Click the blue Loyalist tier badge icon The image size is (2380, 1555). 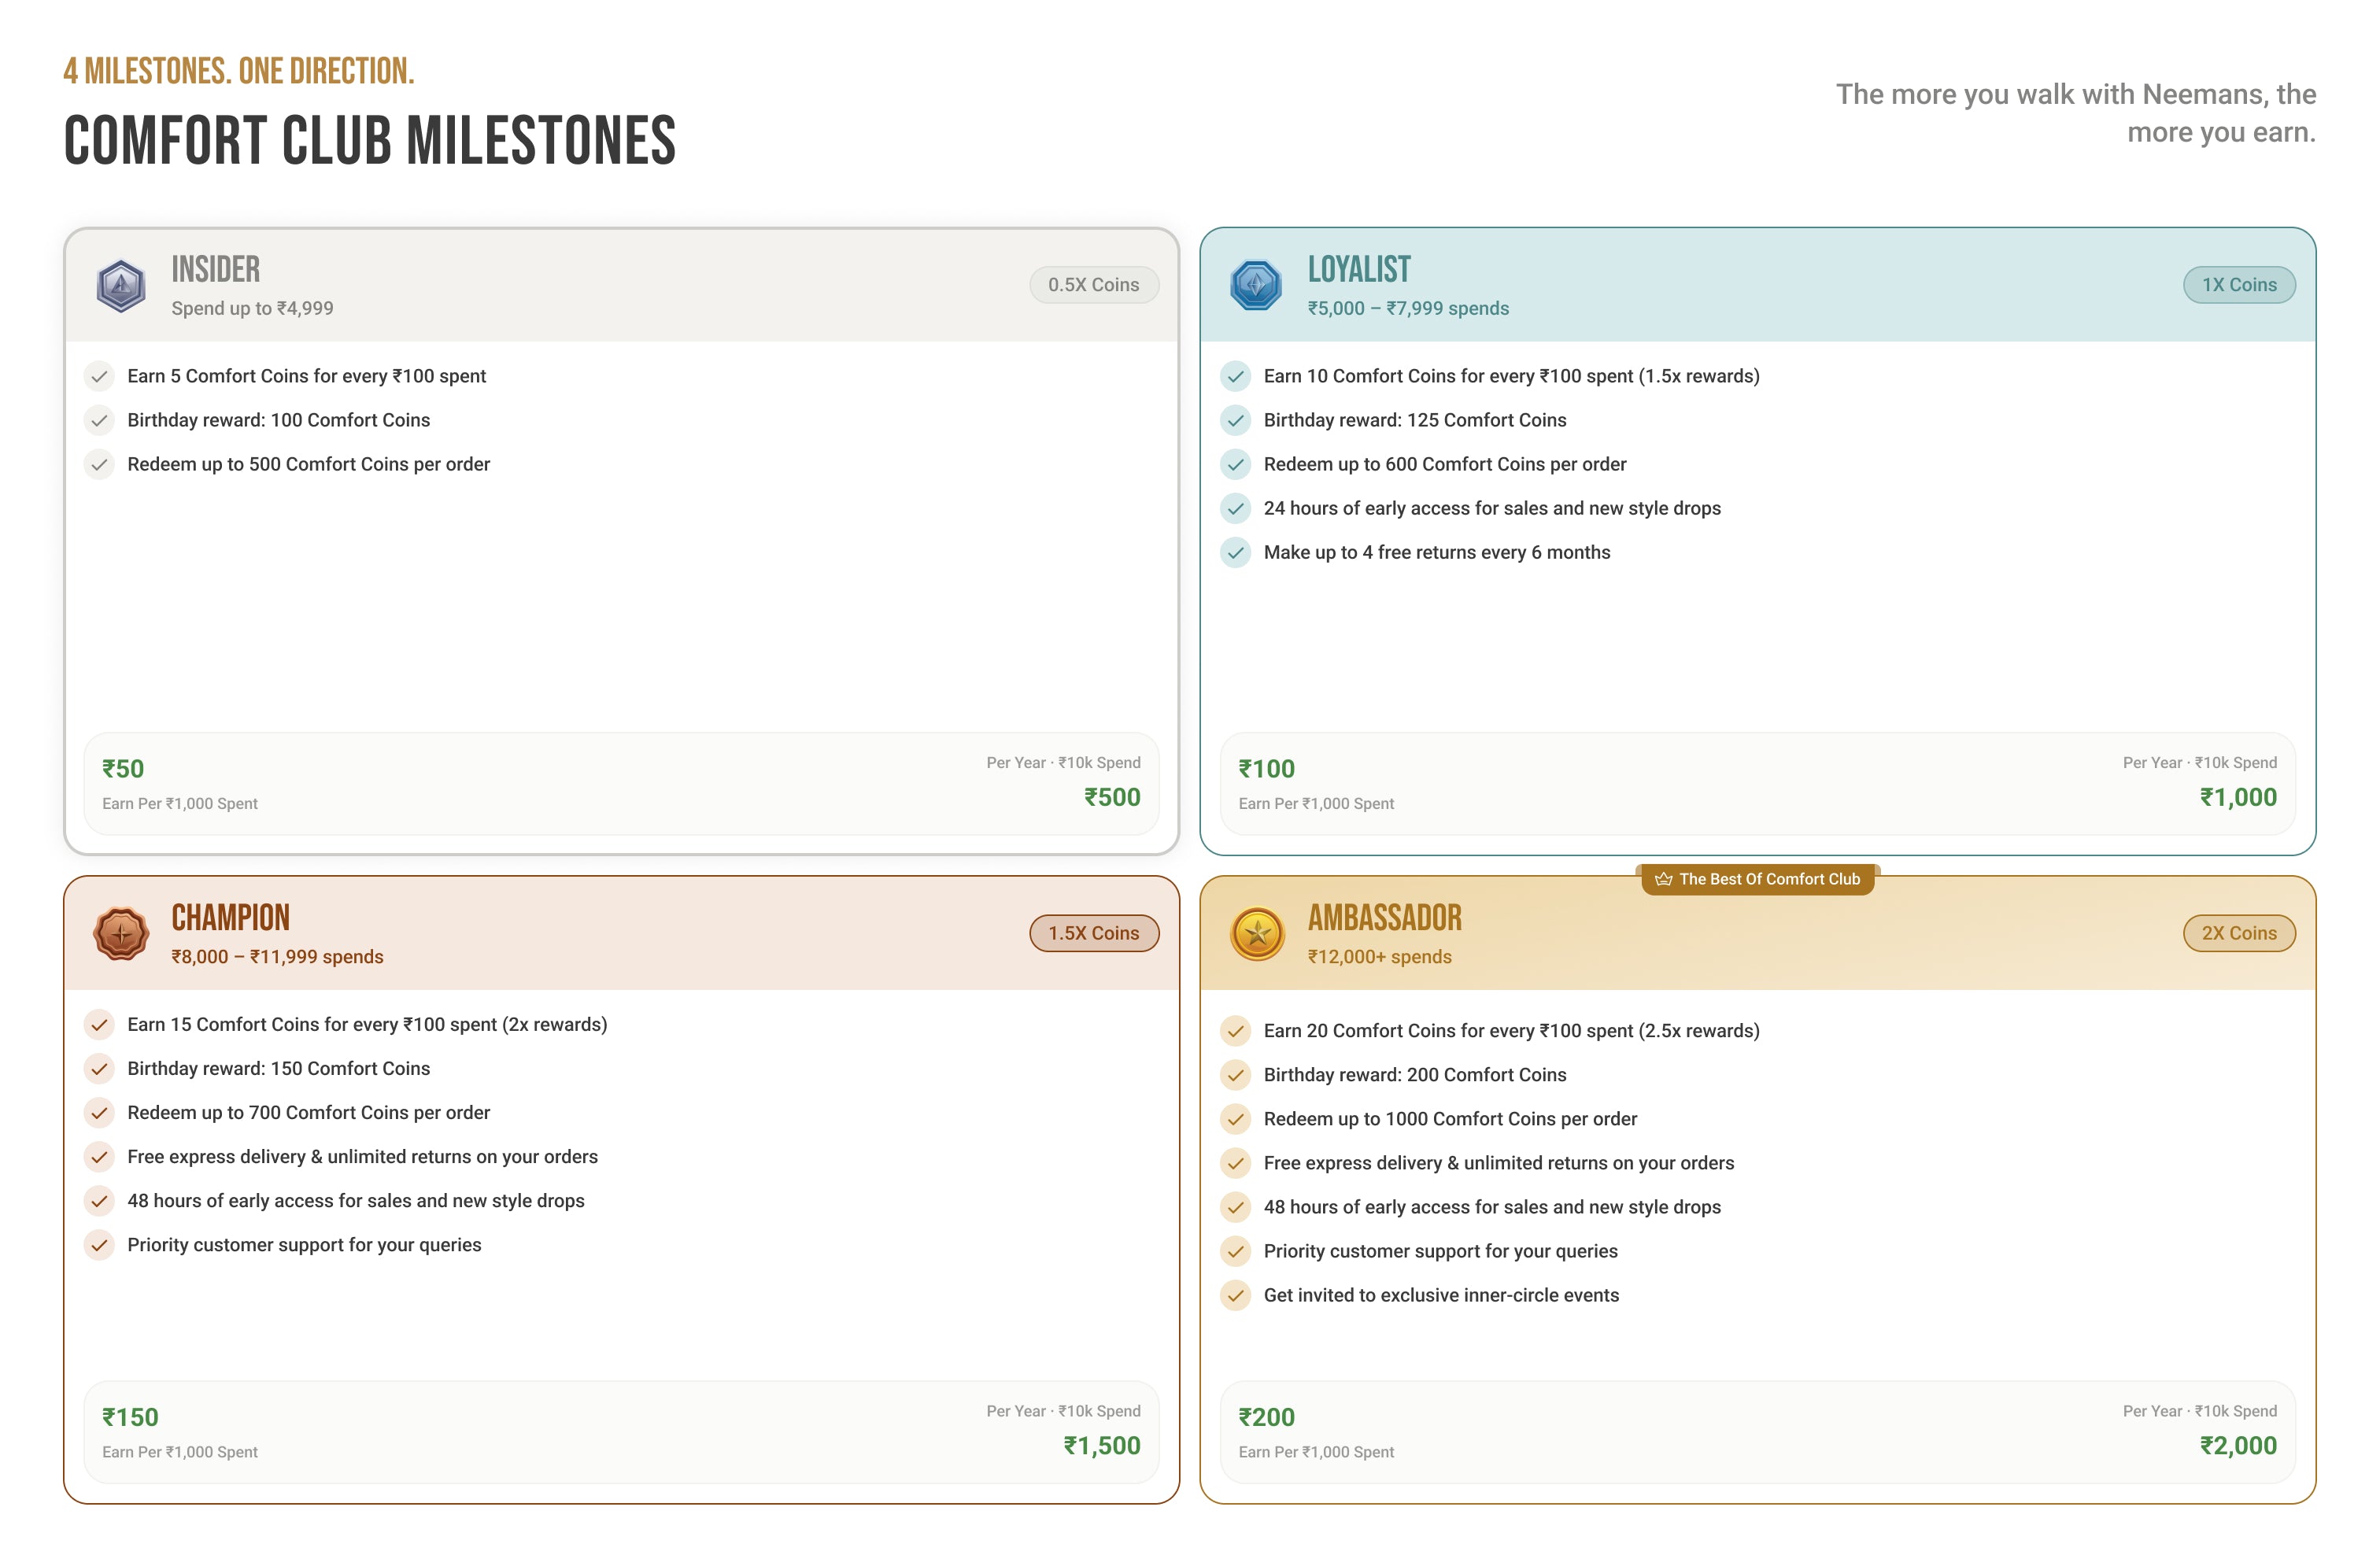tap(1256, 285)
